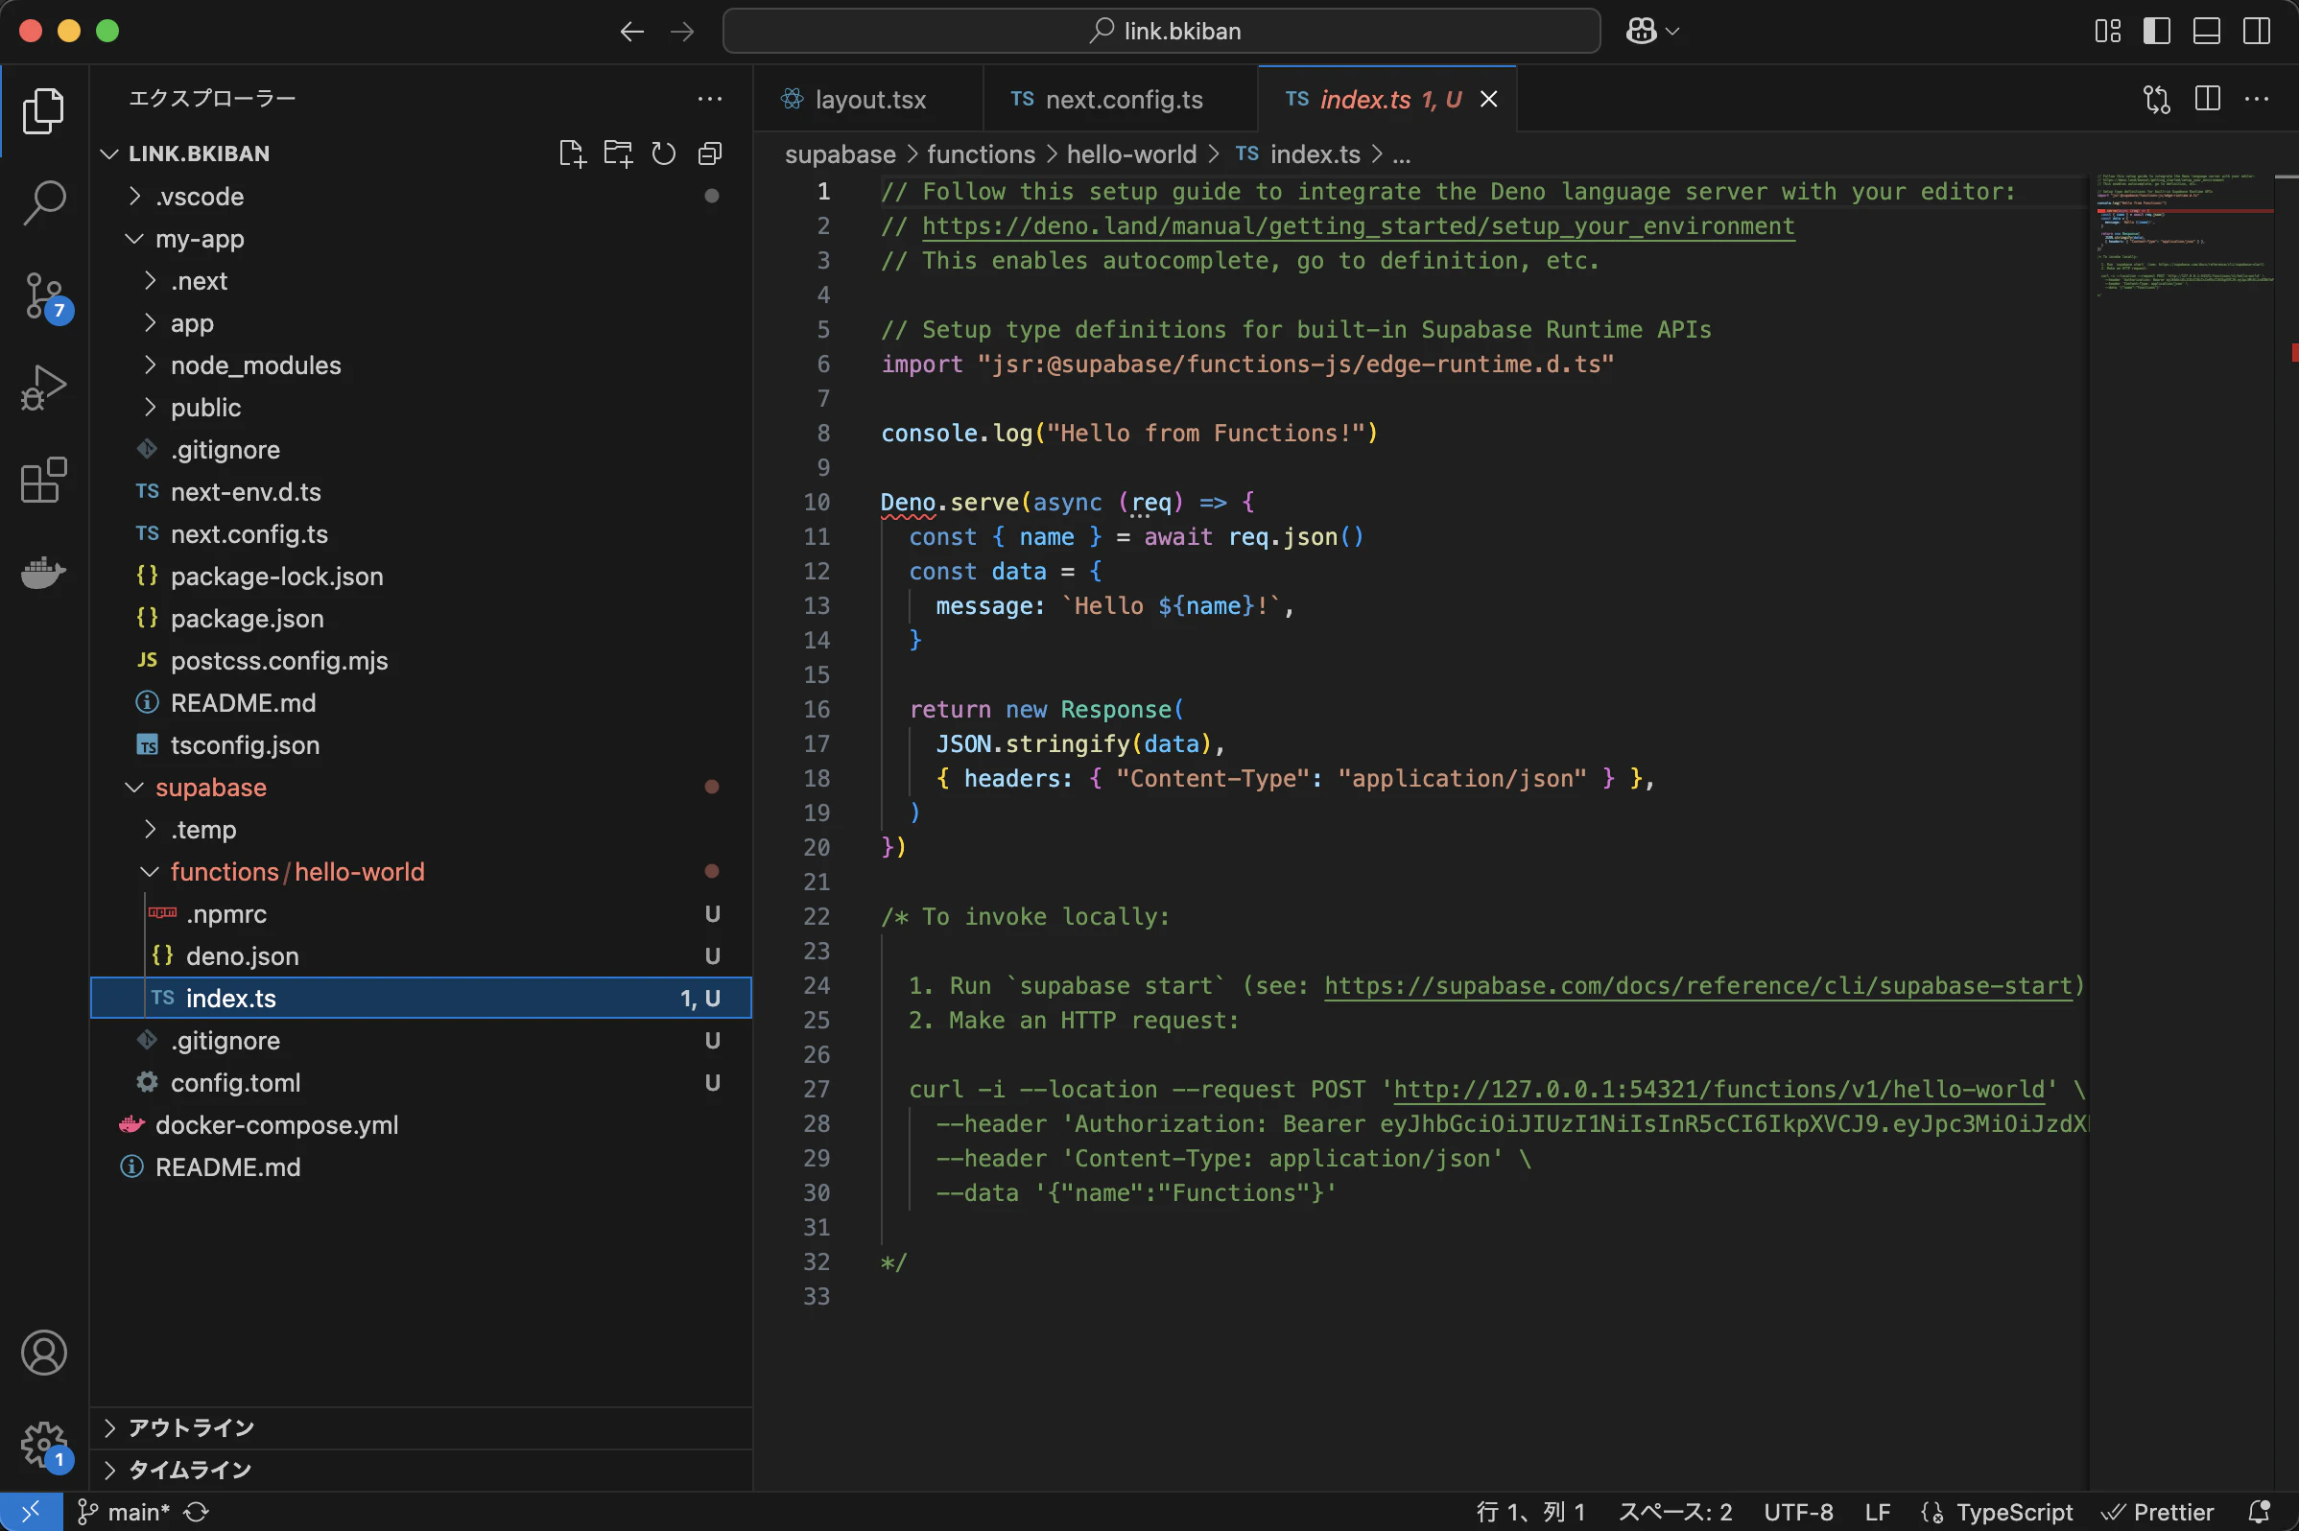
Task: Change LF end of line sequence
Action: click(1877, 1512)
